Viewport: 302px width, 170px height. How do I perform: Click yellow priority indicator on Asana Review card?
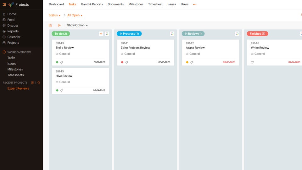[x=187, y=62]
